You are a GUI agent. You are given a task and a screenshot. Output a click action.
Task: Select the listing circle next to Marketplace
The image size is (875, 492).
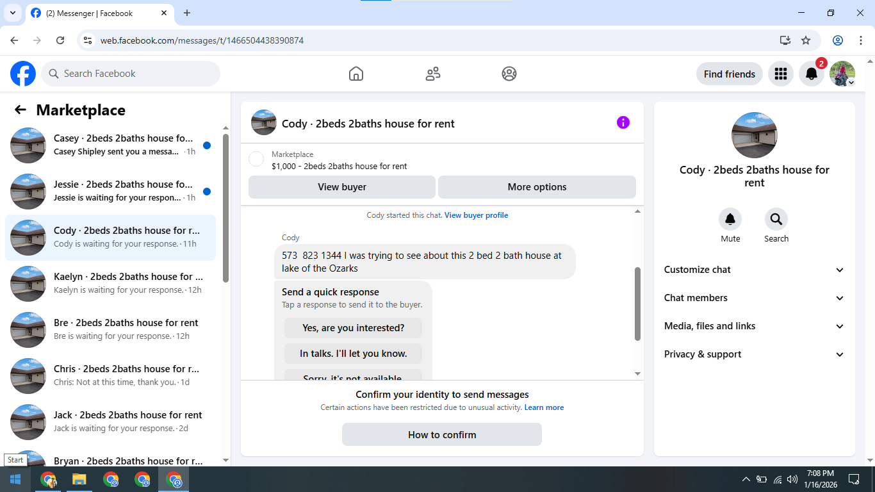click(x=256, y=160)
